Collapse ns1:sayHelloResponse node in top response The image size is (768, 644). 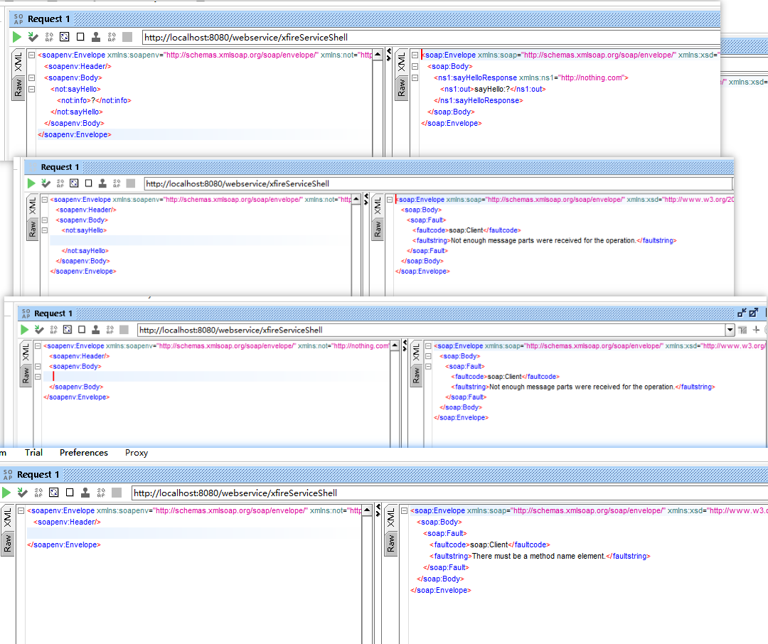tap(415, 77)
